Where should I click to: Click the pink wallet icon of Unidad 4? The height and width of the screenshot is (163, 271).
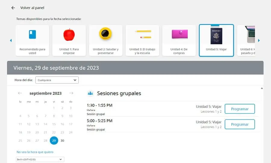click(180, 34)
